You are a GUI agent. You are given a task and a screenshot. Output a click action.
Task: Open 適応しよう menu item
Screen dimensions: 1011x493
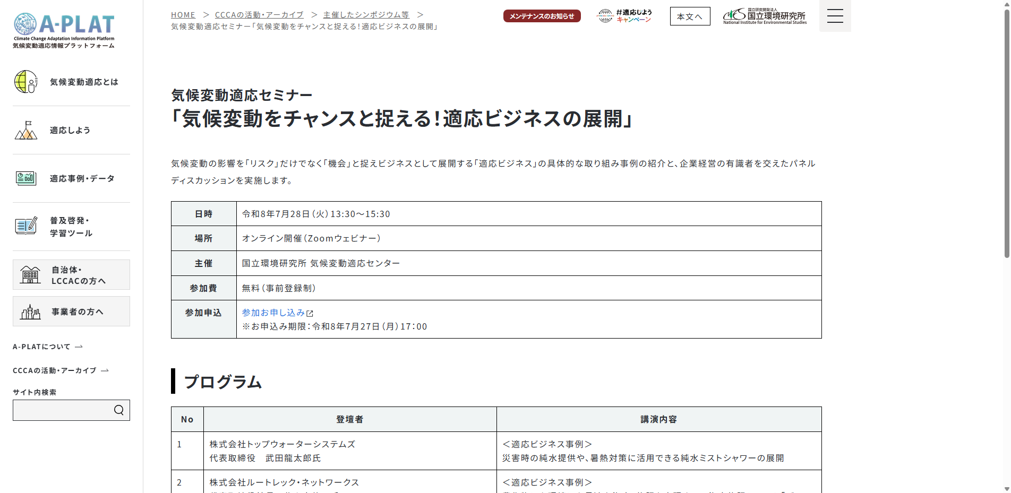(x=71, y=130)
